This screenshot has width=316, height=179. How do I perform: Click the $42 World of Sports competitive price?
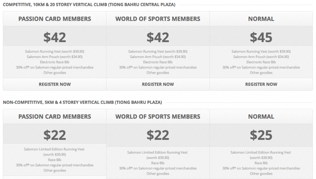point(158,37)
